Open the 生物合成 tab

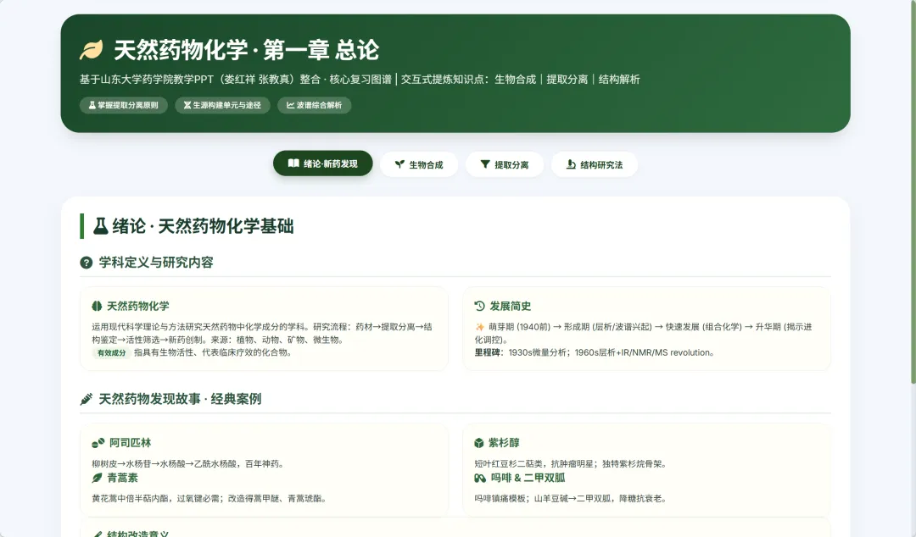pos(419,164)
